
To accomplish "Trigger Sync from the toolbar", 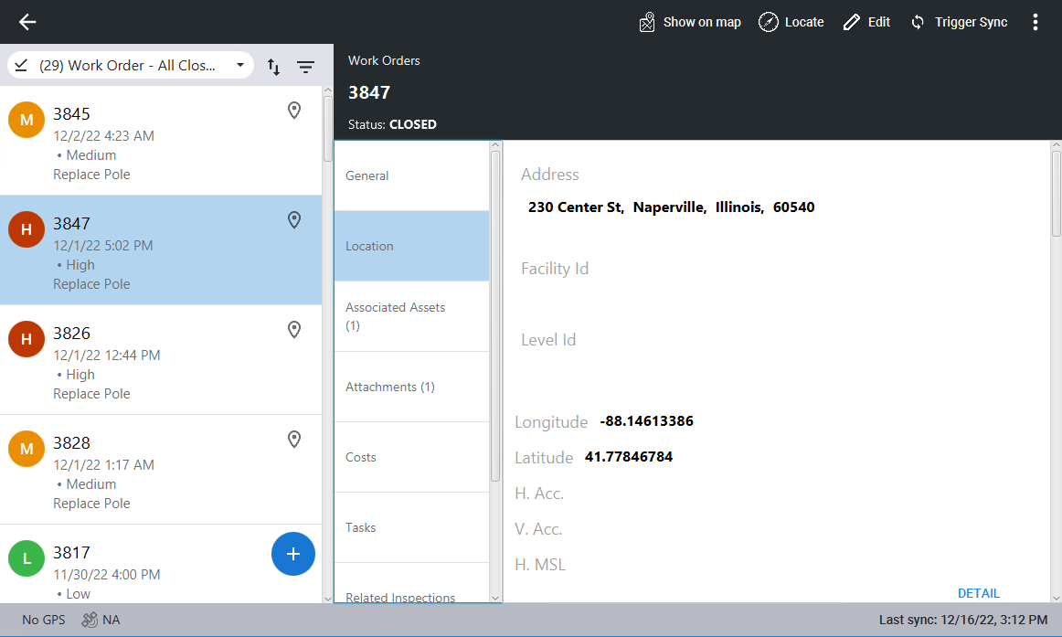I will pyautogui.click(x=959, y=22).
